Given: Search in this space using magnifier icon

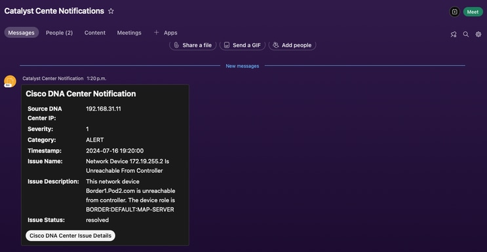Looking at the screenshot, I should pyautogui.click(x=466, y=35).
